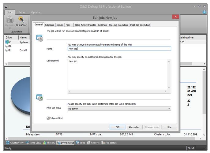Viewport: 210px width, 153px height.
Task: Click the remaining time column header
Action: point(193,38)
